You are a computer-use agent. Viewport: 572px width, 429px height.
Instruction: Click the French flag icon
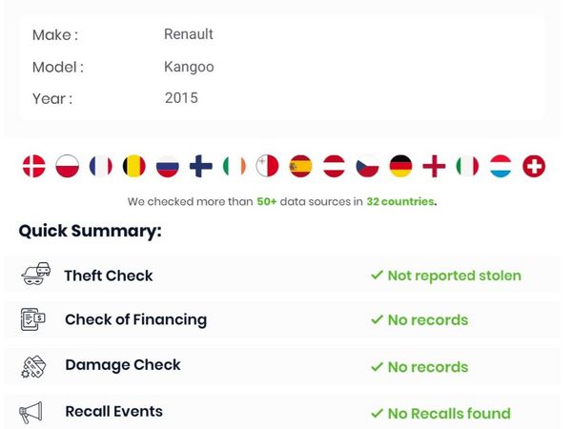click(100, 166)
